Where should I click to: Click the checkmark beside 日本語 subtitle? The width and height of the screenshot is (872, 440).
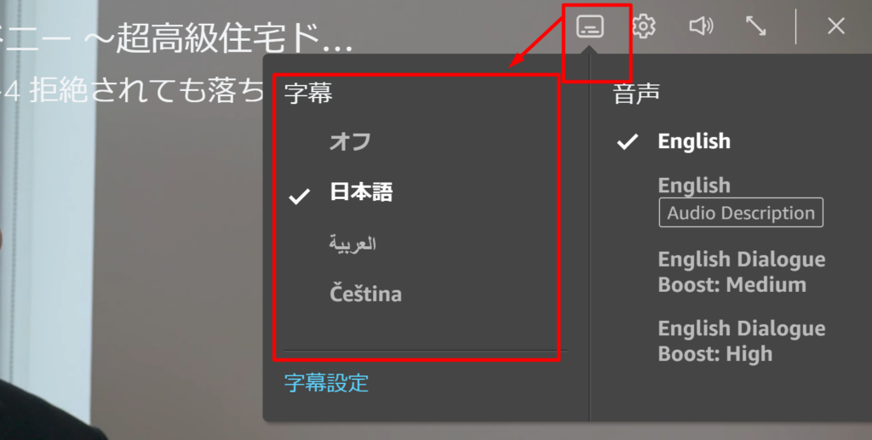coord(300,195)
